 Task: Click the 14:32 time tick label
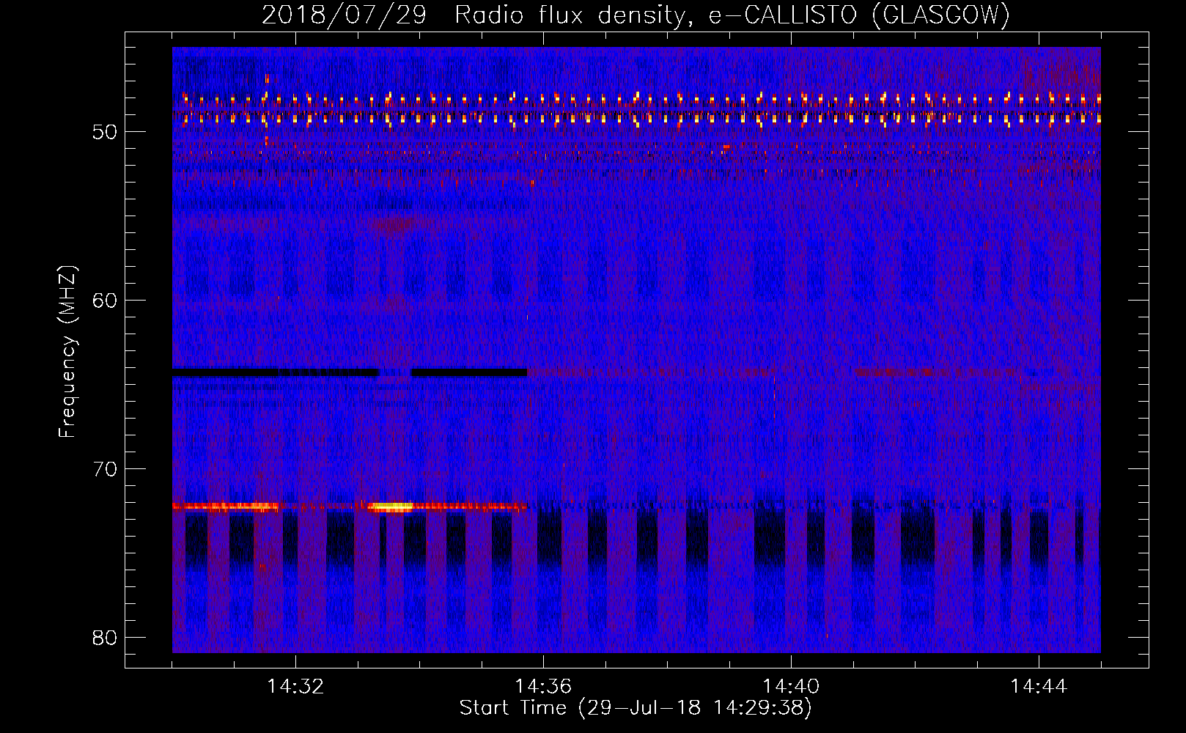point(295,686)
